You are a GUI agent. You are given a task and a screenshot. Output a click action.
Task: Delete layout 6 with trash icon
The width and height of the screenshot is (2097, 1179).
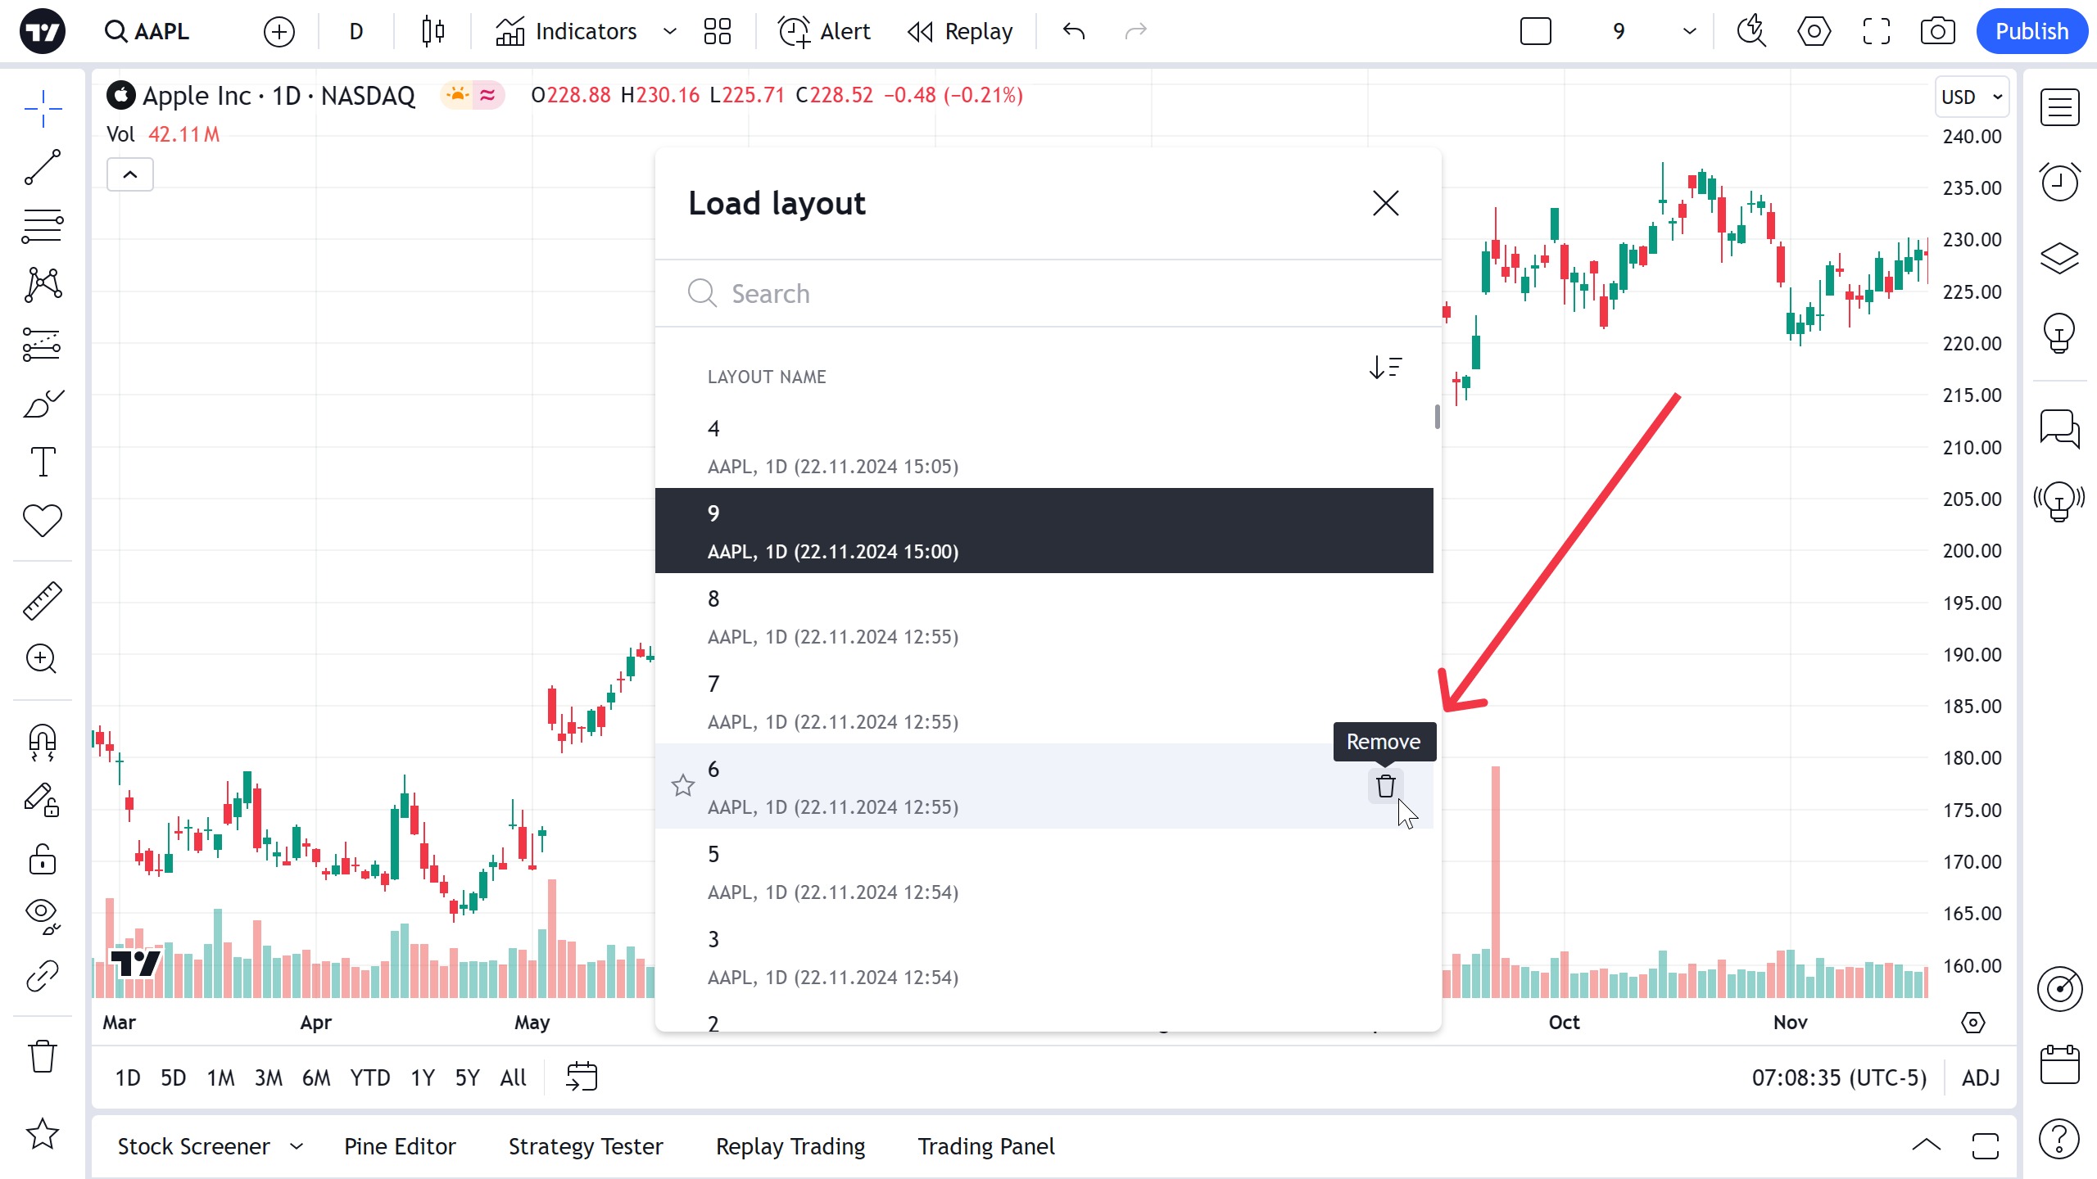(1385, 786)
